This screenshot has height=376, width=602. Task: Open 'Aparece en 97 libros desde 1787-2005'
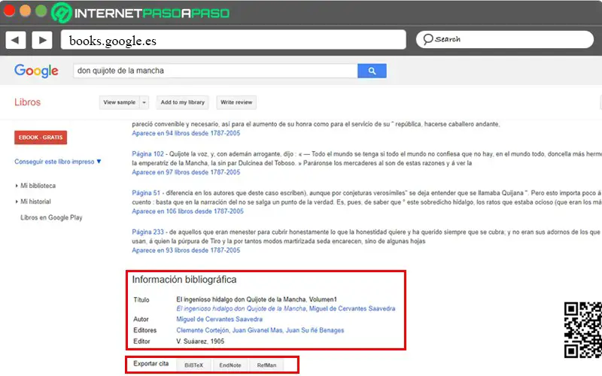pos(186,172)
